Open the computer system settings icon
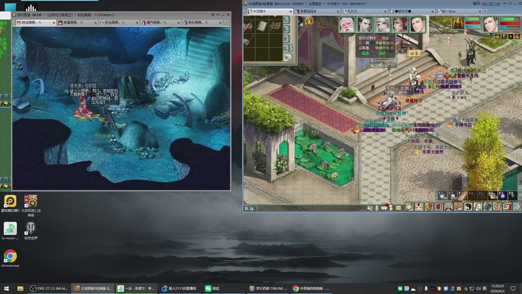 517,207
